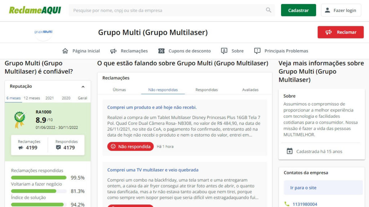Switch to the Avaliadas tab
This screenshot has width=369, height=207.
(250, 89)
